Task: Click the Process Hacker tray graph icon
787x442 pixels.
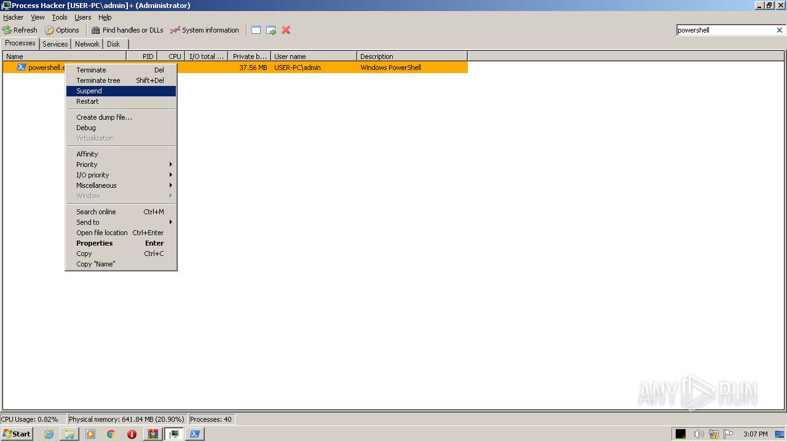Action: (x=681, y=434)
